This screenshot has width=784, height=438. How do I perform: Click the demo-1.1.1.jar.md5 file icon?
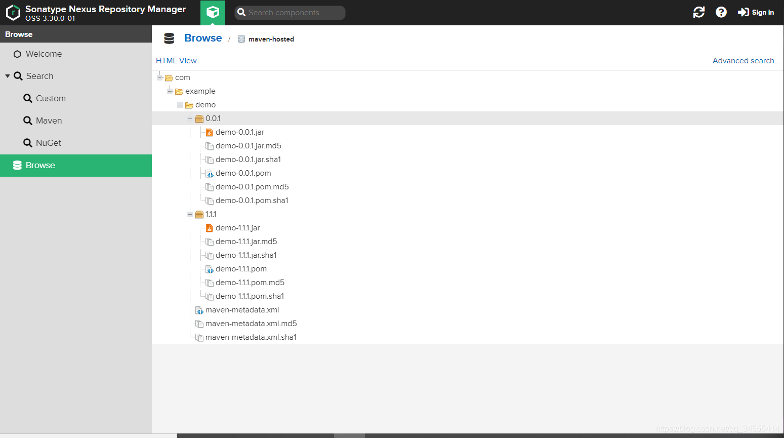[x=210, y=242]
